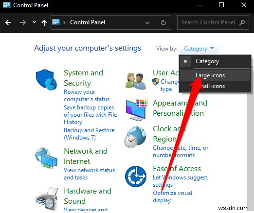Open the recent locations chevron

(x=34, y=22)
